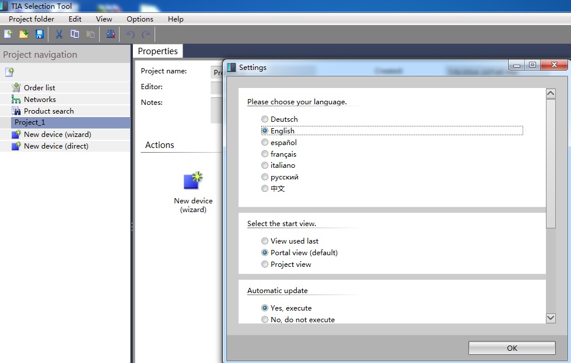Click the New device (direct) navigation icon
571x363 pixels.
click(16, 146)
